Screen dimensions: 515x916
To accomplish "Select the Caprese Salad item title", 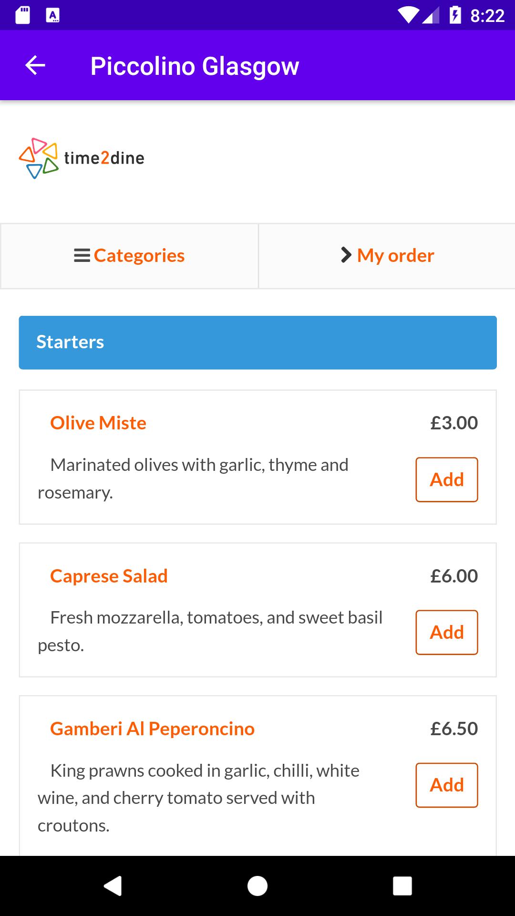I will pyautogui.click(x=109, y=576).
